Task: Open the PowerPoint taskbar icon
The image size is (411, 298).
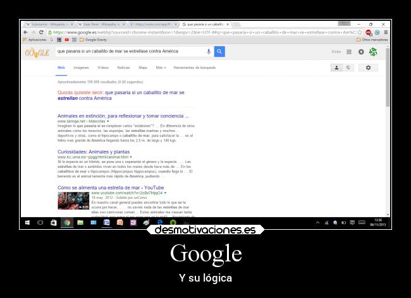Action: tap(120, 223)
